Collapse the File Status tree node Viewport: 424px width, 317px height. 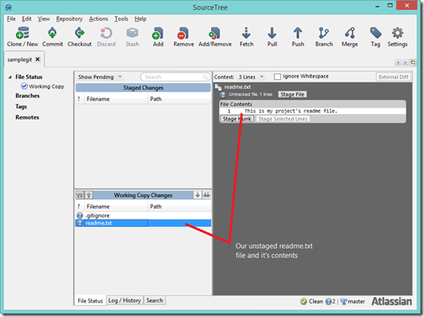(10, 77)
